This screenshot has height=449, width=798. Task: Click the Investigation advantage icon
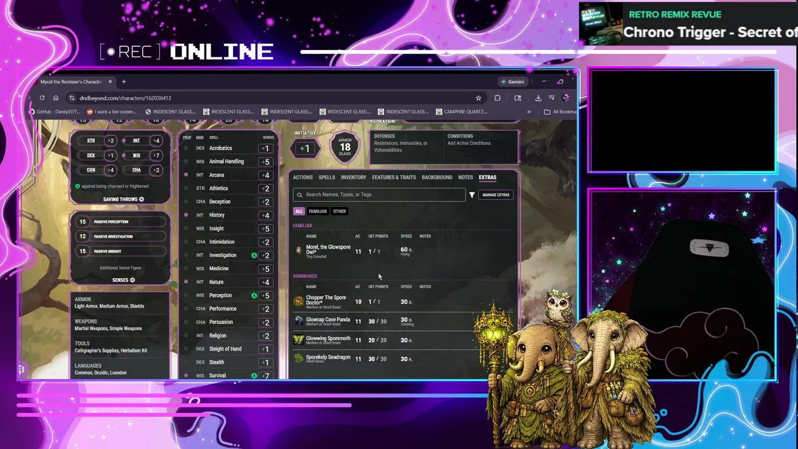254,255
